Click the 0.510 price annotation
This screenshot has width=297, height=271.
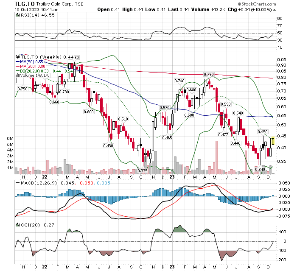[x=123, y=119]
